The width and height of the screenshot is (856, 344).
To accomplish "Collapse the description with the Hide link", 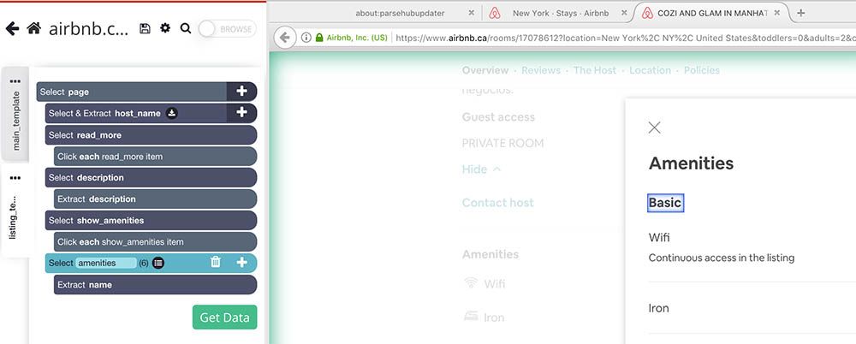I will (481, 169).
